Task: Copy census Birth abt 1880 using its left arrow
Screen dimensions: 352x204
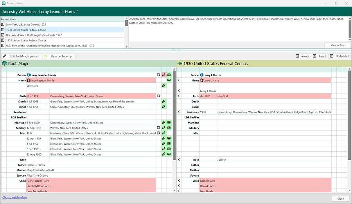Action: [179, 96]
